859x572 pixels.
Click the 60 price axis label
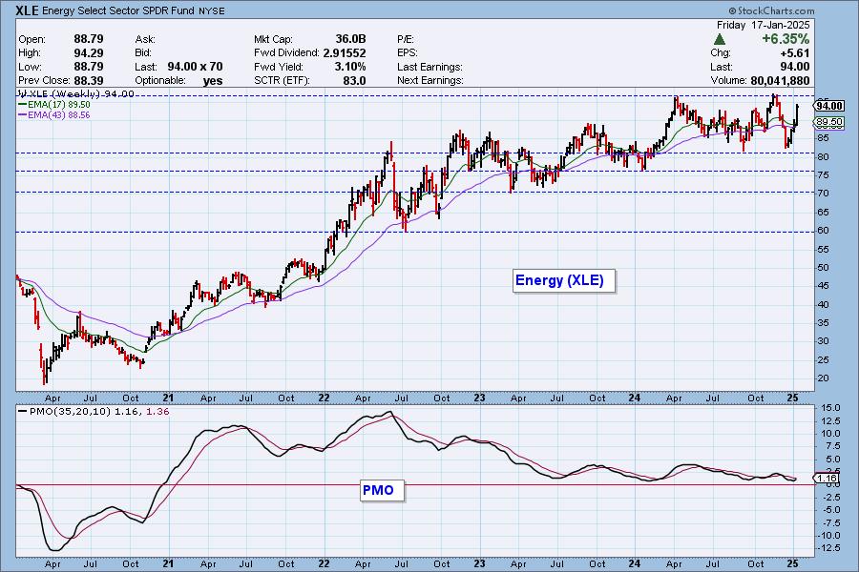click(x=823, y=231)
